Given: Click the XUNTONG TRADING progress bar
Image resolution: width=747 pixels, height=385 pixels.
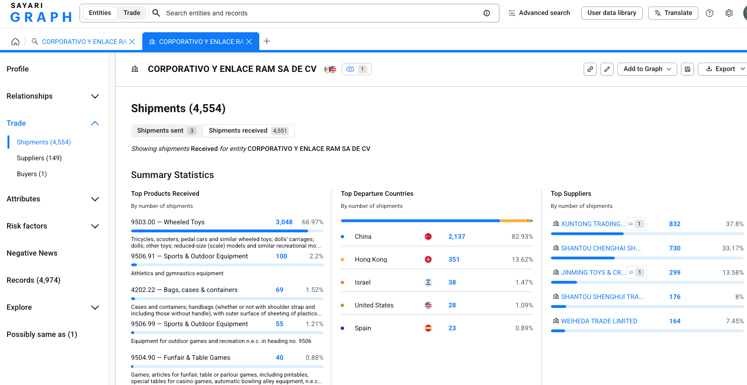Looking at the screenshot, I should coord(647,234).
